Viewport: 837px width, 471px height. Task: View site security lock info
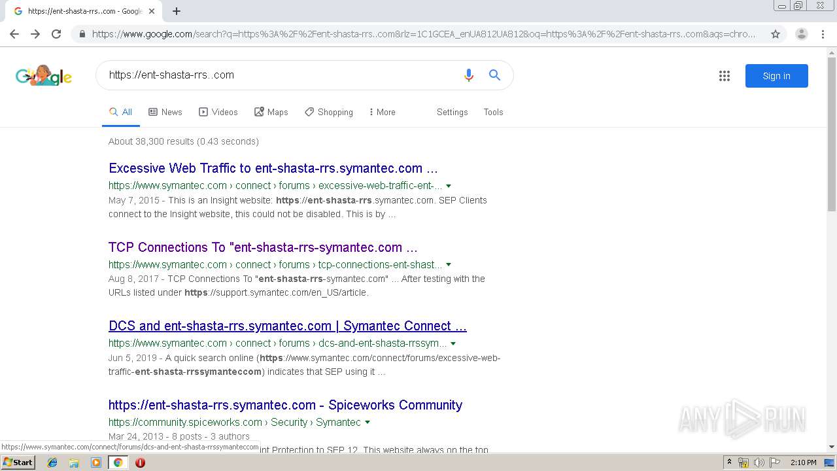(x=82, y=34)
